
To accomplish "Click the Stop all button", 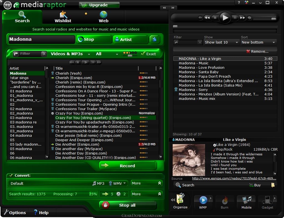I will tap(128, 205).
